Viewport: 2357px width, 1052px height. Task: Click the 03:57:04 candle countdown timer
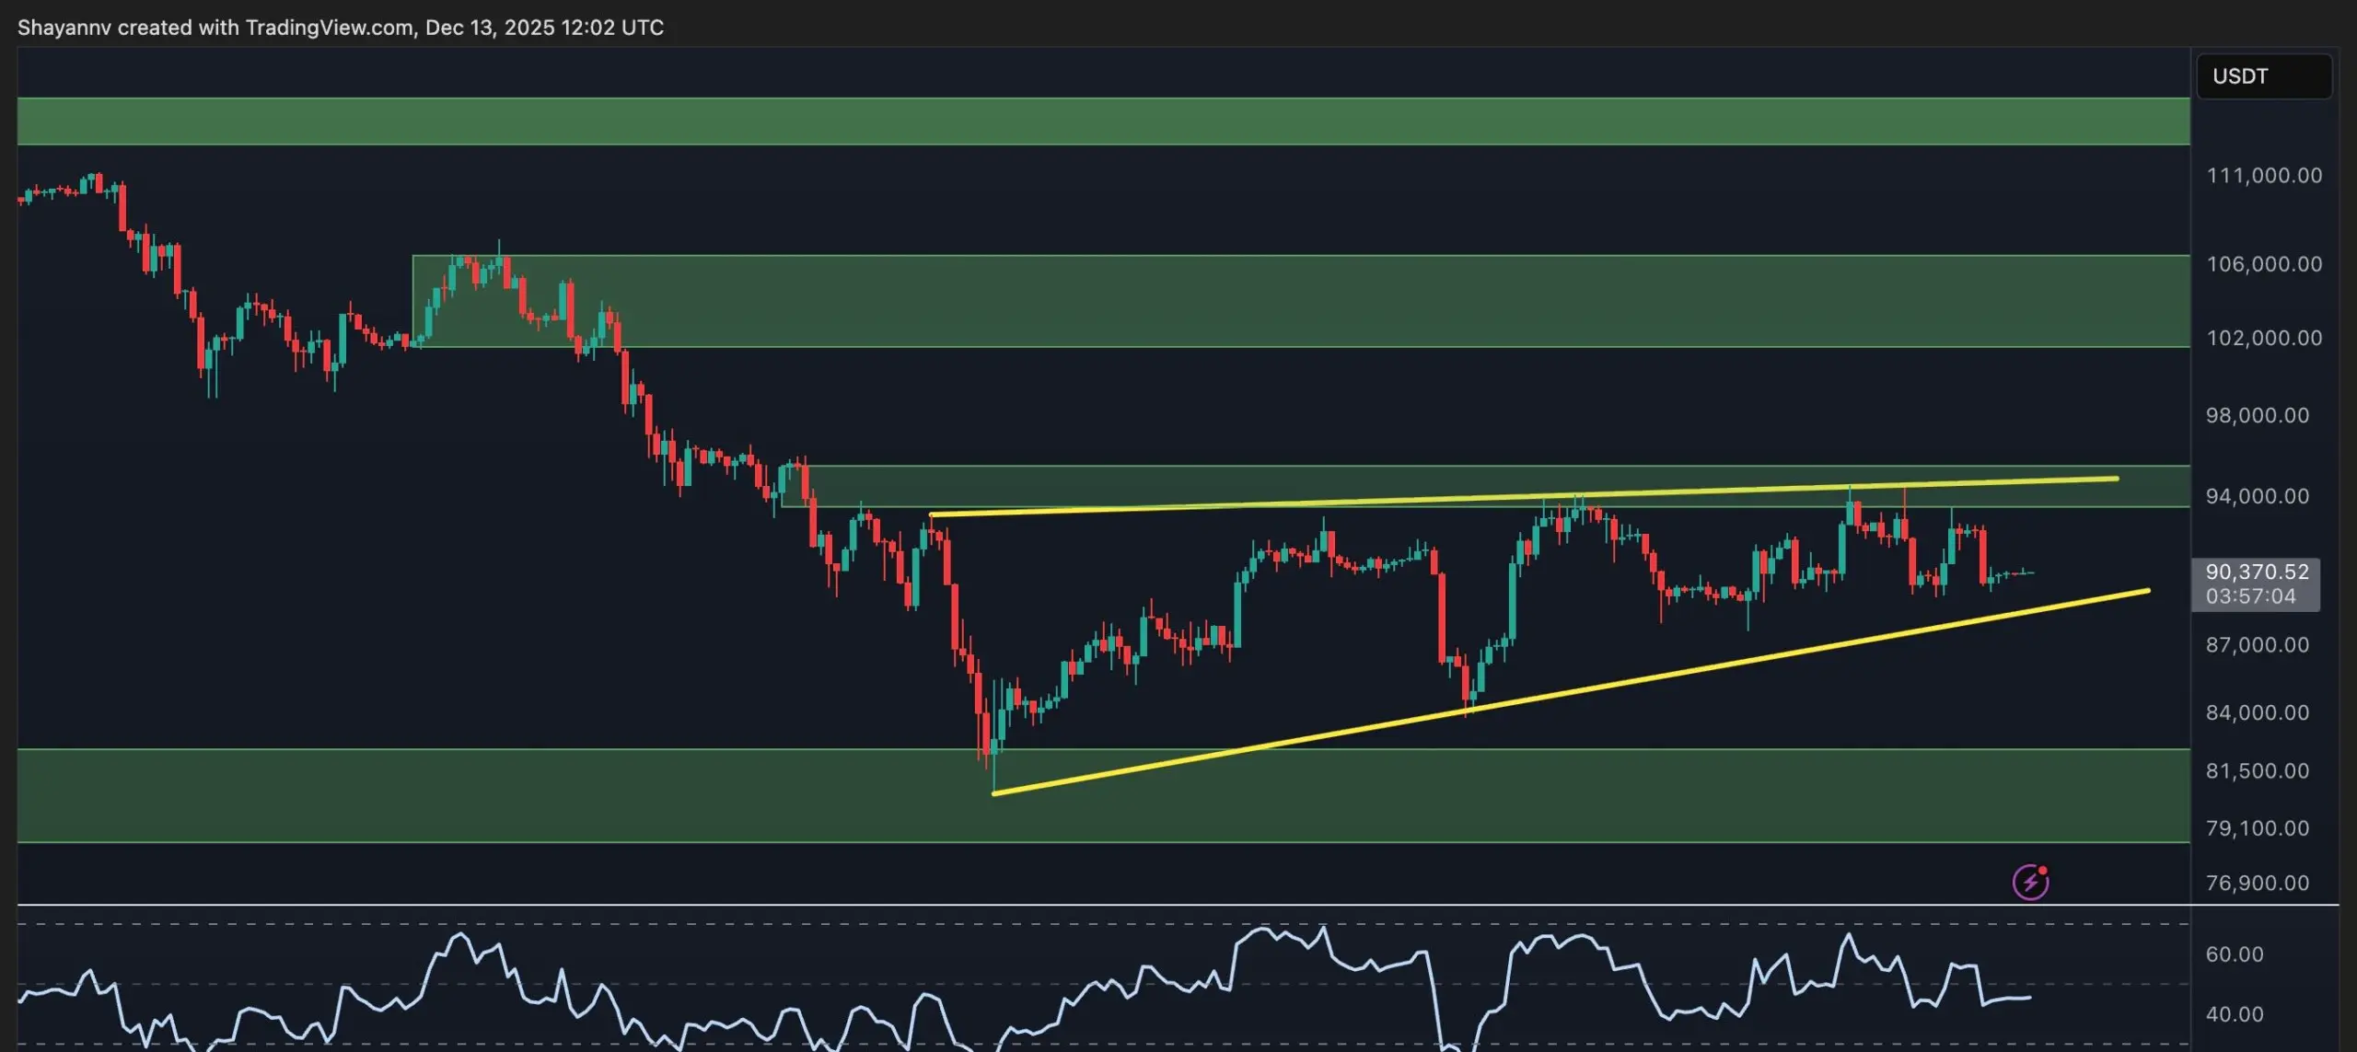click(x=2250, y=596)
